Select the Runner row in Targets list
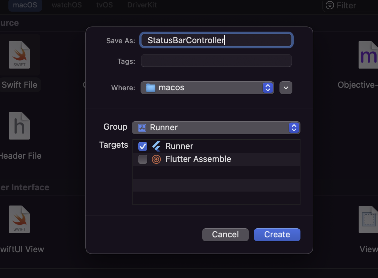The height and width of the screenshot is (278, 378). (x=216, y=146)
